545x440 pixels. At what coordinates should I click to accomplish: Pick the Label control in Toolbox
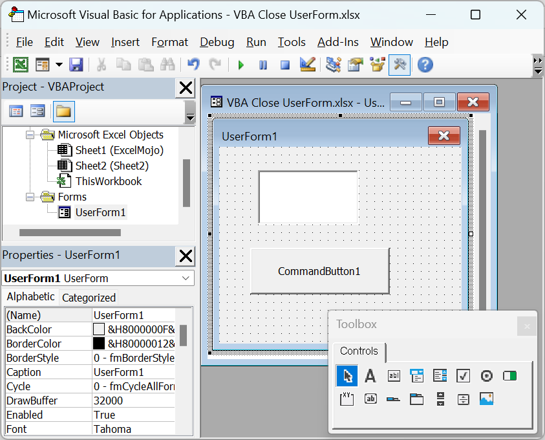click(370, 376)
